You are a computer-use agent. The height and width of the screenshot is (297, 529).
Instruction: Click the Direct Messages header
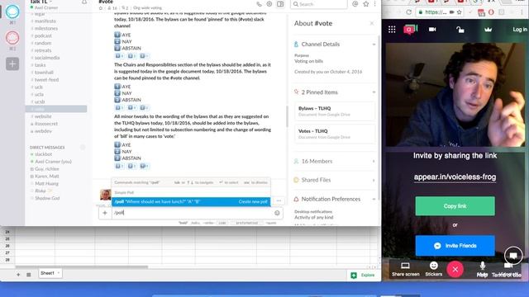point(47,147)
